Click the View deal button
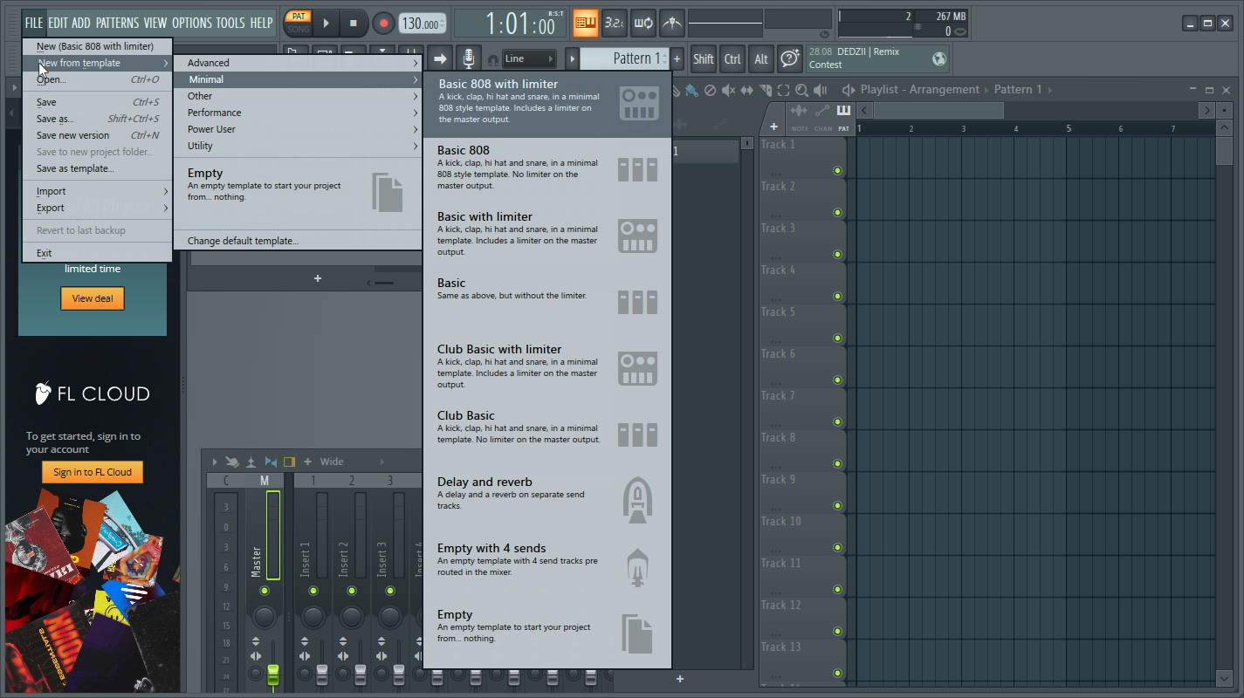This screenshot has height=698, width=1244. (x=93, y=298)
